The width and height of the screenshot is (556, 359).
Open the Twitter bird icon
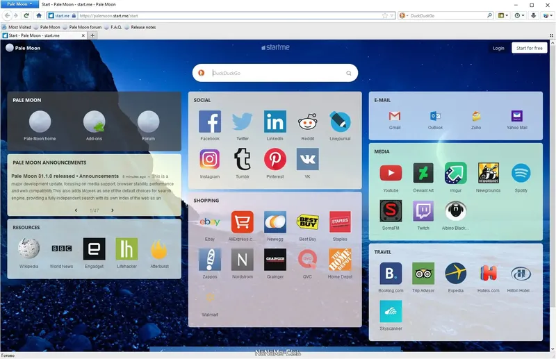(243, 122)
